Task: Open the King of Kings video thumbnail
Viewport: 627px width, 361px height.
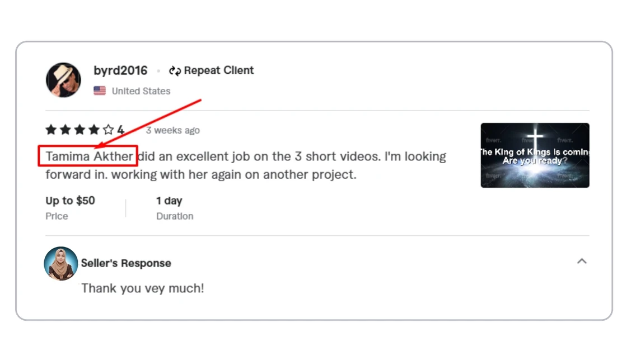Action: pos(535,155)
